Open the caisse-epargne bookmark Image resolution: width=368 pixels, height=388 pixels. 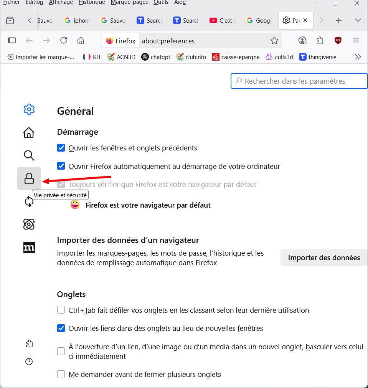point(235,57)
